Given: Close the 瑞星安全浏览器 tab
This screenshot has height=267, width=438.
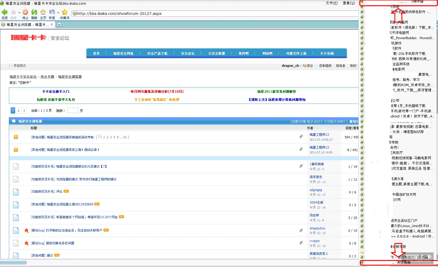Looking at the screenshot, I should coord(52,25).
